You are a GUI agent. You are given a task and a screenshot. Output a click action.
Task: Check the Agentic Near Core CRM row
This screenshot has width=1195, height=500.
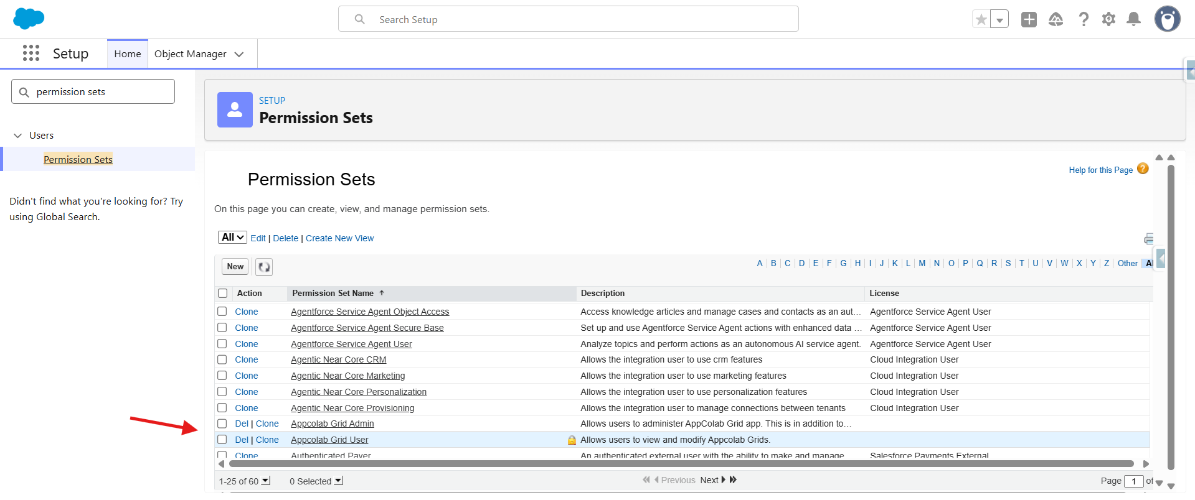click(x=222, y=359)
